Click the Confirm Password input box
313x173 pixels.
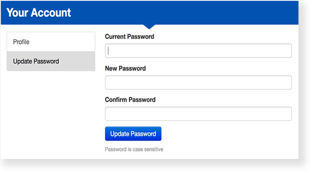(198, 114)
